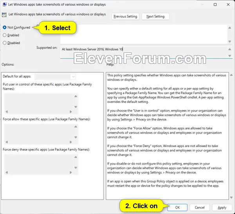Screen dimensions: 235x214
Task: Click up arrow in Force allow list
Action: coord(76,126)
